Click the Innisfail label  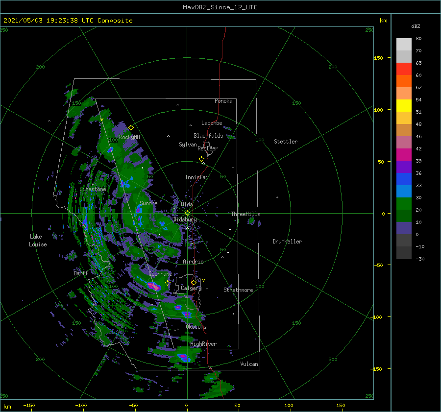click(x=198, y=177)
